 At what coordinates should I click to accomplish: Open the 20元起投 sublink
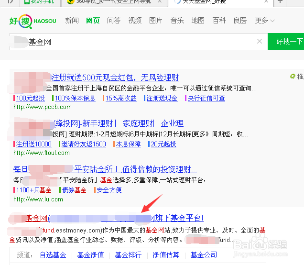(x=163, y=144)
